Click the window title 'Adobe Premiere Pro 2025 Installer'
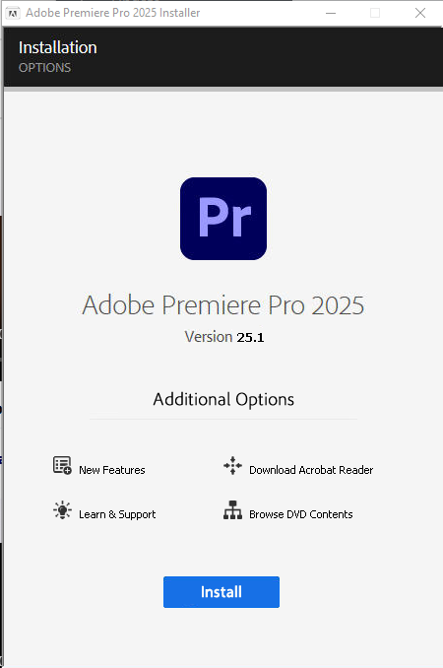 coord(113,13)
